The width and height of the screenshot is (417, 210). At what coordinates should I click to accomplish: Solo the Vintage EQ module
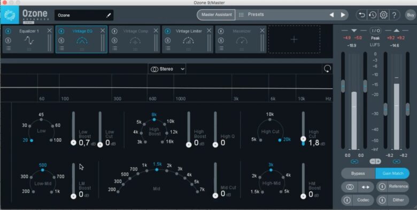[61, 41]
